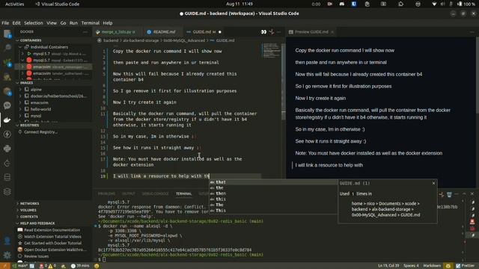
Task: Open Read Extension Documentation
Action: click(x=52, y=230)
